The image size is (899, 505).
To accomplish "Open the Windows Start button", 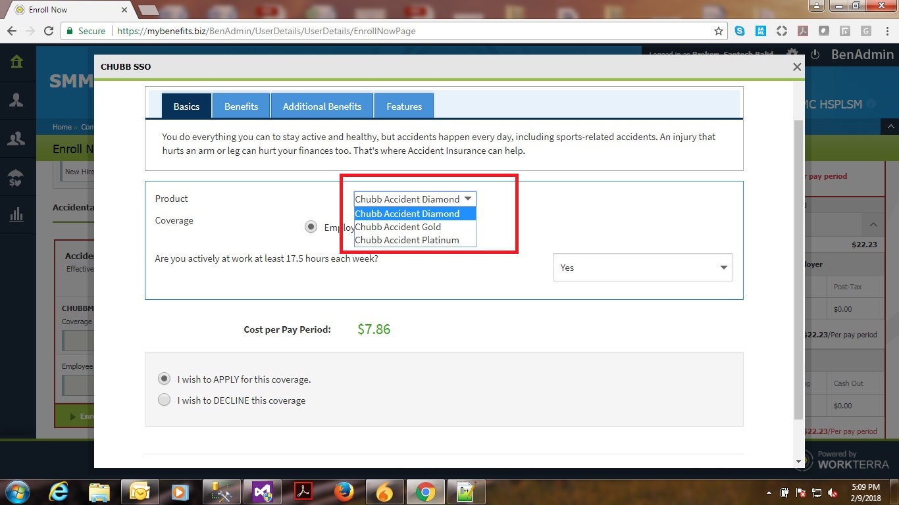I will (17, 492).
